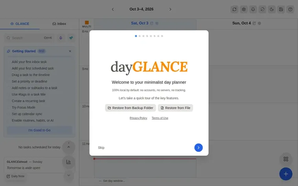Click Set day window... option

(112, 181)
